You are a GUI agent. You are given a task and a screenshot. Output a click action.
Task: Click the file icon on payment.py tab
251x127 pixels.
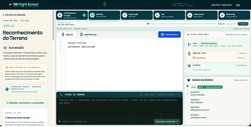(x=81, y=34)
